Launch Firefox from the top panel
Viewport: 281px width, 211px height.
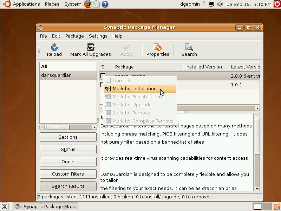[x=88, y=4]
